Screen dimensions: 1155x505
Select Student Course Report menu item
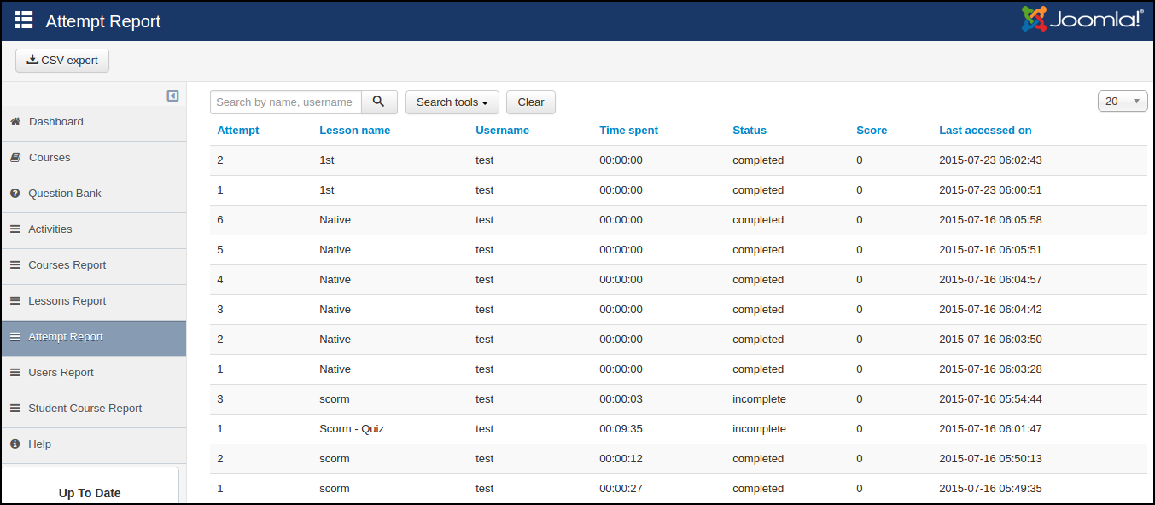(x=85, y=409)
